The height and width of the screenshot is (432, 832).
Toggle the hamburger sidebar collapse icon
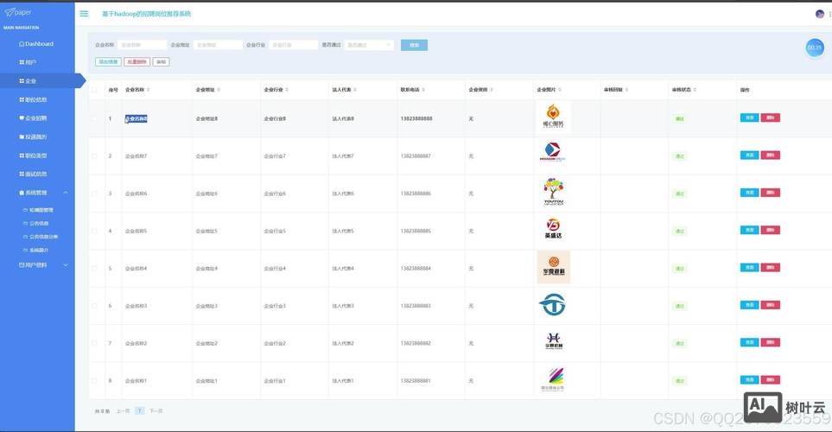[x=84, y=14]
